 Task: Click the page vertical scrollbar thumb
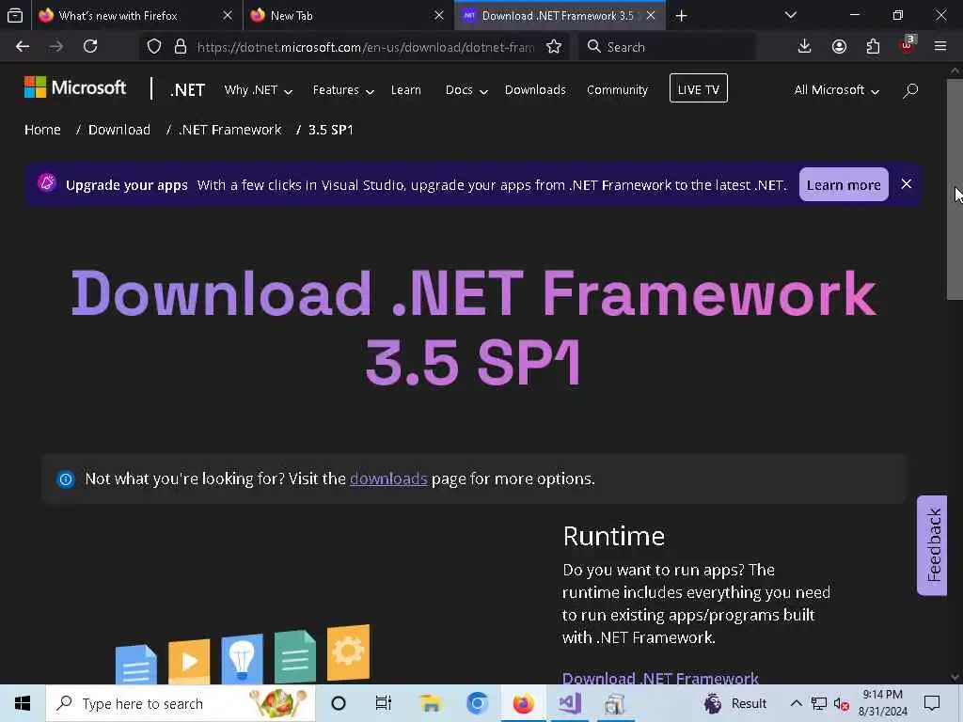tap(955, 189)
